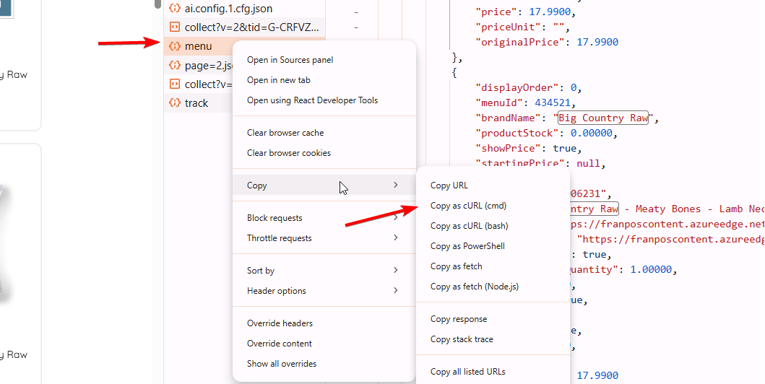This screenshot has width=765, height=384.
Task: Click Copy response in the submenu
Action: click(x=459, y=319)
